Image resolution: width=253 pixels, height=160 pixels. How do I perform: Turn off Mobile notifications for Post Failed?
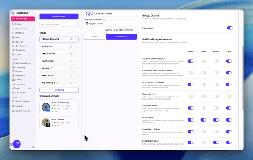coord(216,120)
